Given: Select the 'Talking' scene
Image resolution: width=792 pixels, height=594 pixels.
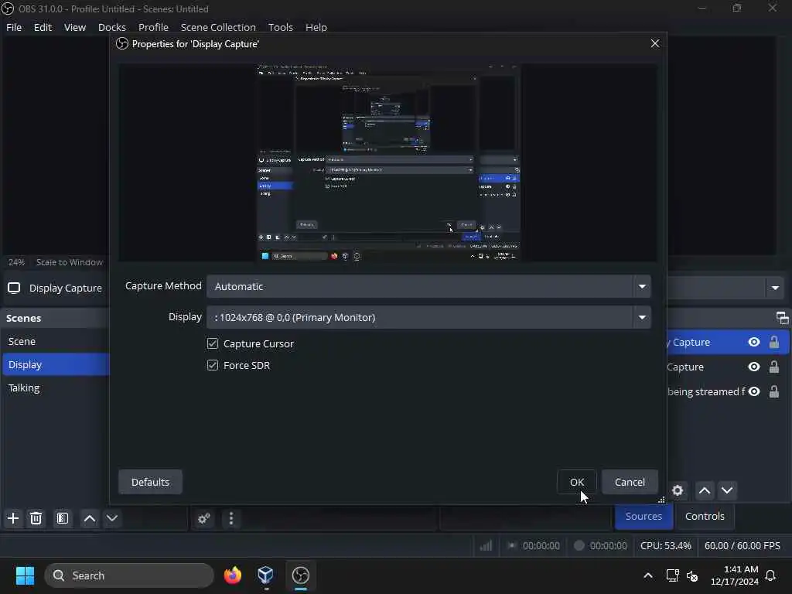Looking at the screenshot, I should [x=56, y=388].
